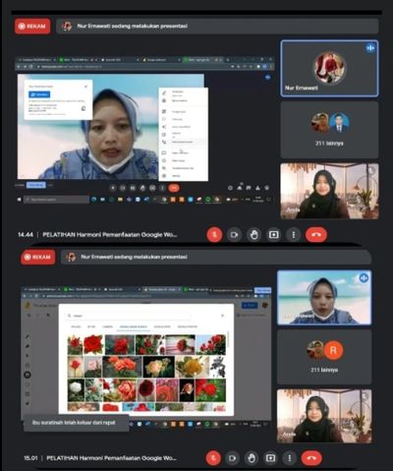
Task: Click the Windows Start button in the 14.44 shared screen
Action: tap(19, 200)
